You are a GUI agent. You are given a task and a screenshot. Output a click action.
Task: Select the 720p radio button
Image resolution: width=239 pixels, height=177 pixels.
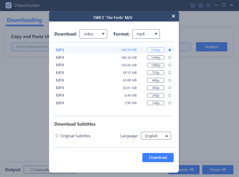pyautogui.click(x=170, y=73)
